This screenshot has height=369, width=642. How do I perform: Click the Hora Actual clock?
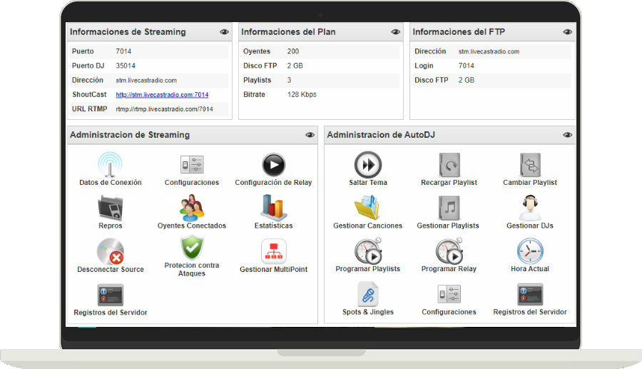coord(530,251)
